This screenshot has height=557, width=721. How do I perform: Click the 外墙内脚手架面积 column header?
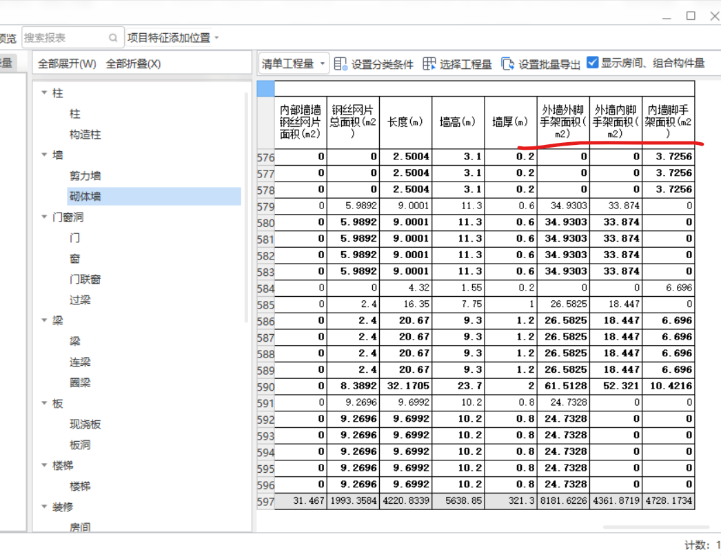(616, 122)
